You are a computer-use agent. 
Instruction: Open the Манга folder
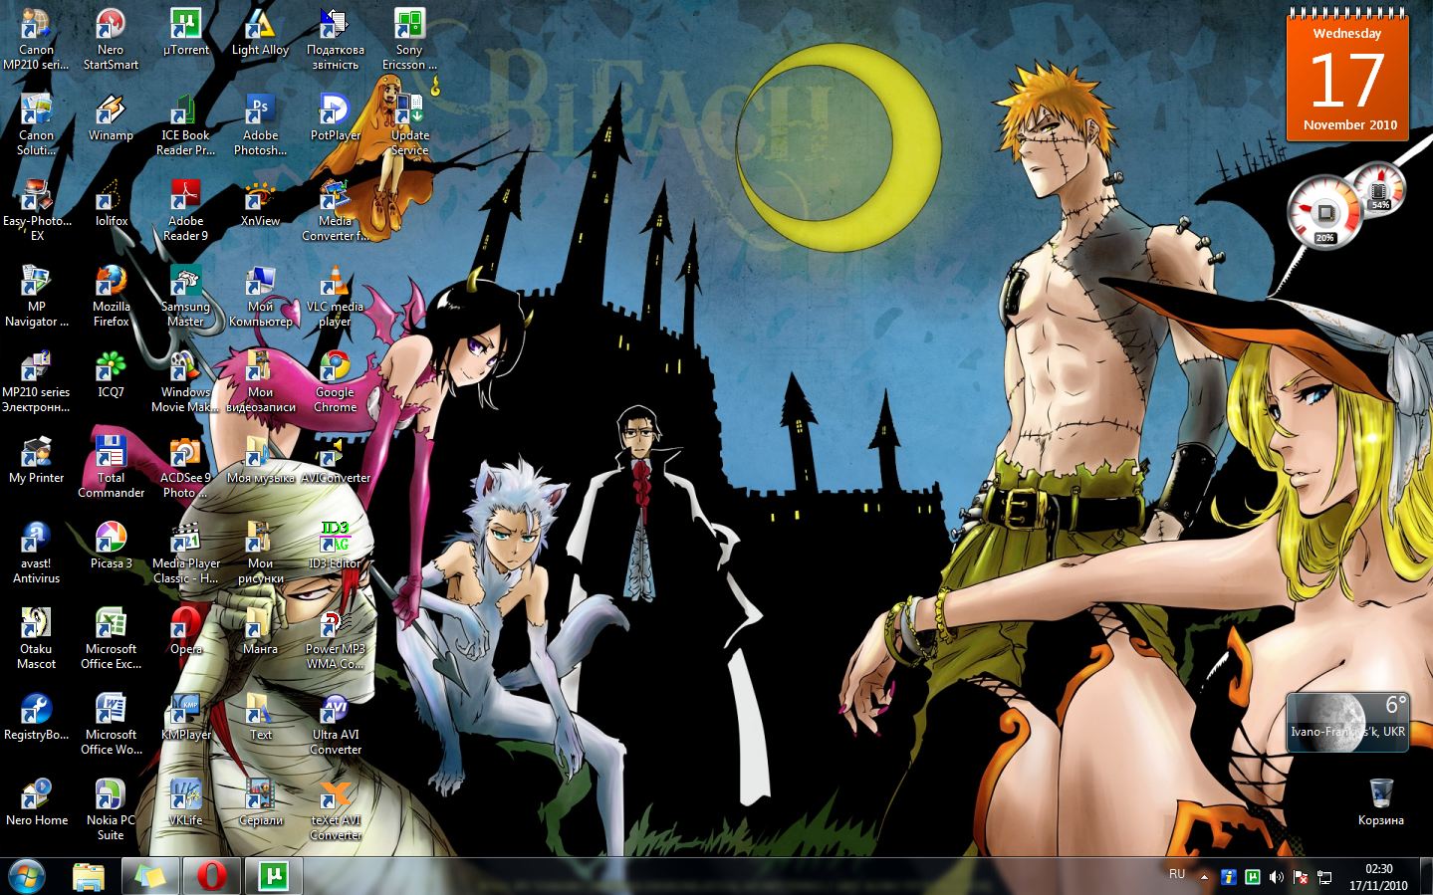[x=260, y=631]
